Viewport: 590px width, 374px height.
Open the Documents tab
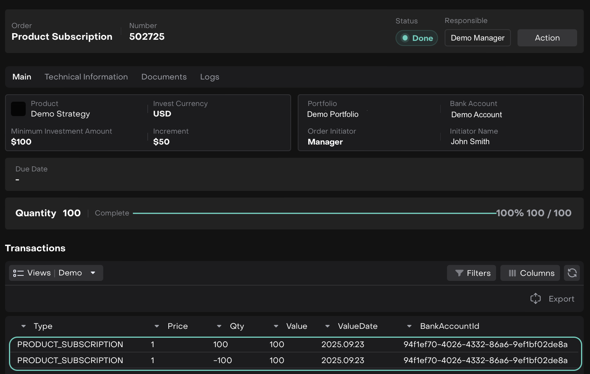click(164, 77)
